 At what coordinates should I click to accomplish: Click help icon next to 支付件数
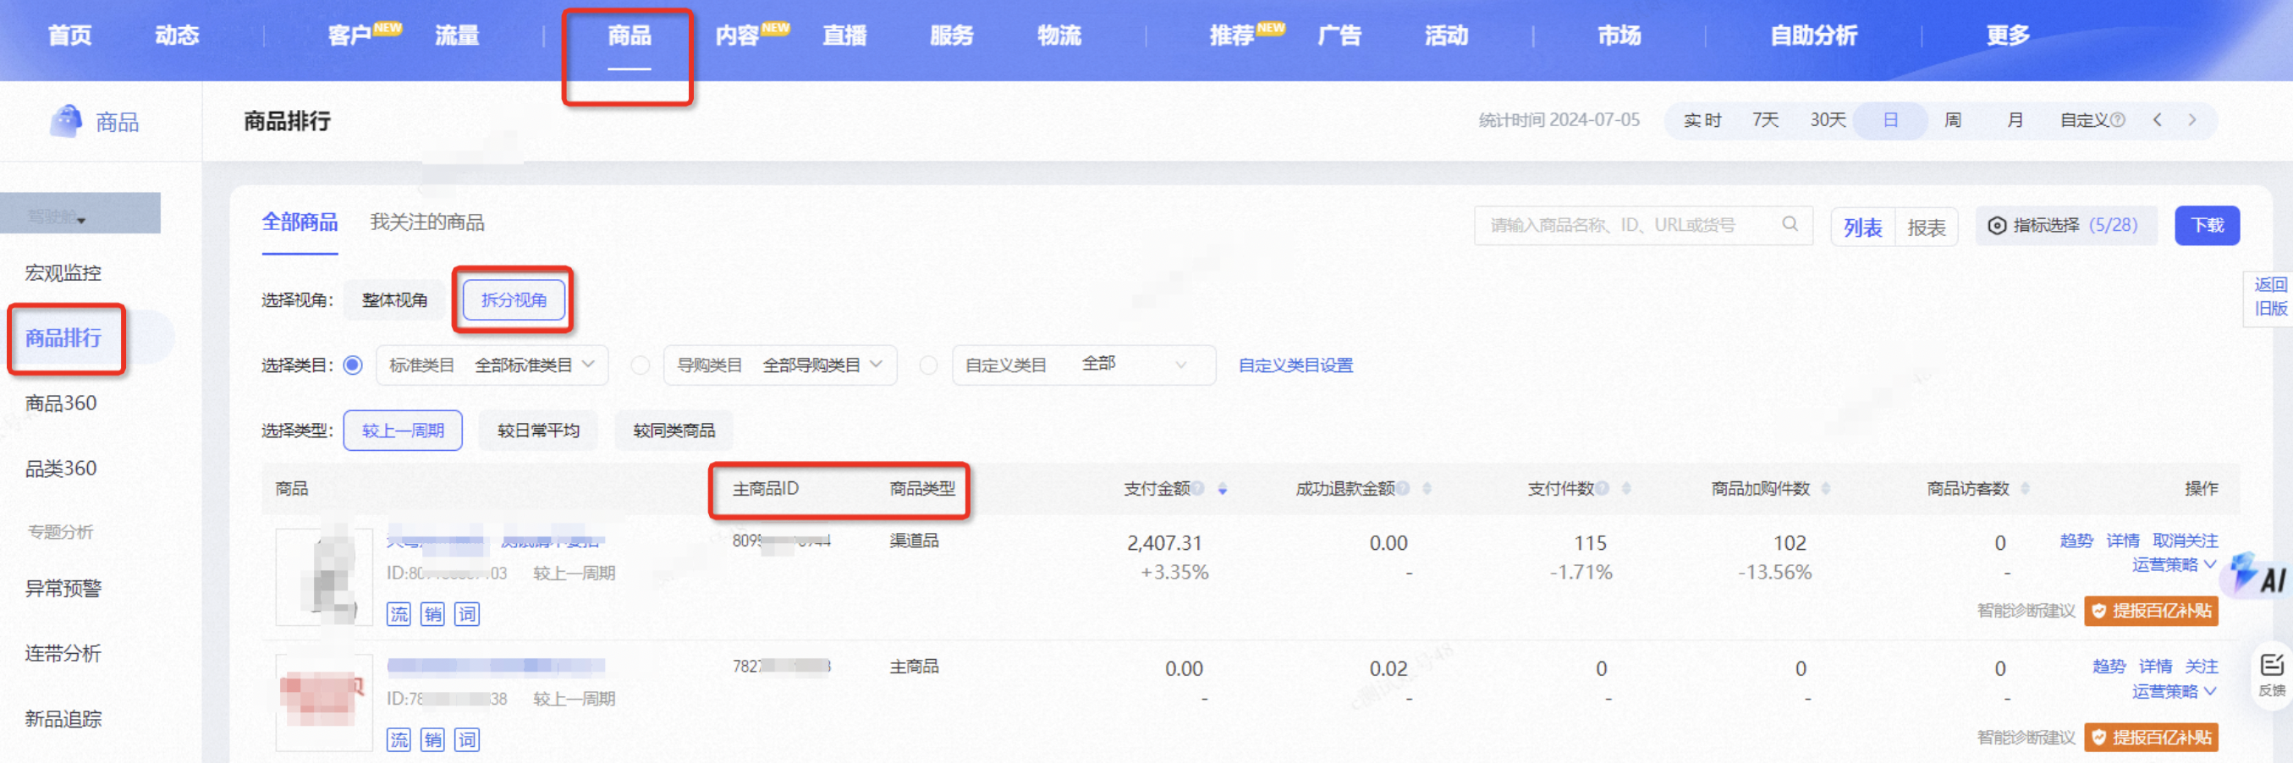(x=1603, y=488)
